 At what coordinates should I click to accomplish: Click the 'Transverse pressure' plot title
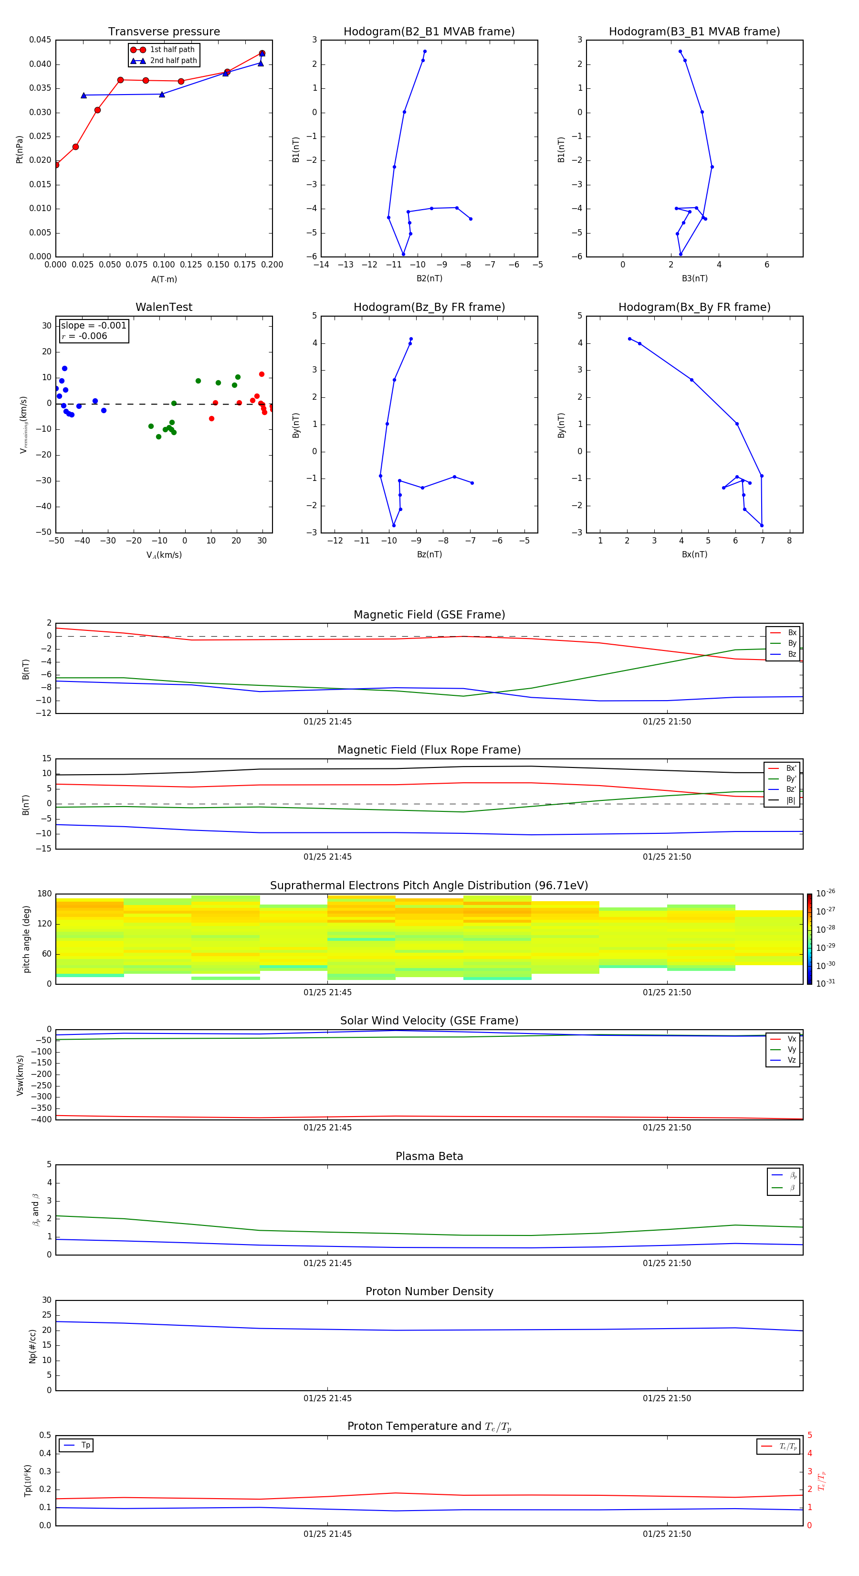pyautogui.click(x=164, y=32)
